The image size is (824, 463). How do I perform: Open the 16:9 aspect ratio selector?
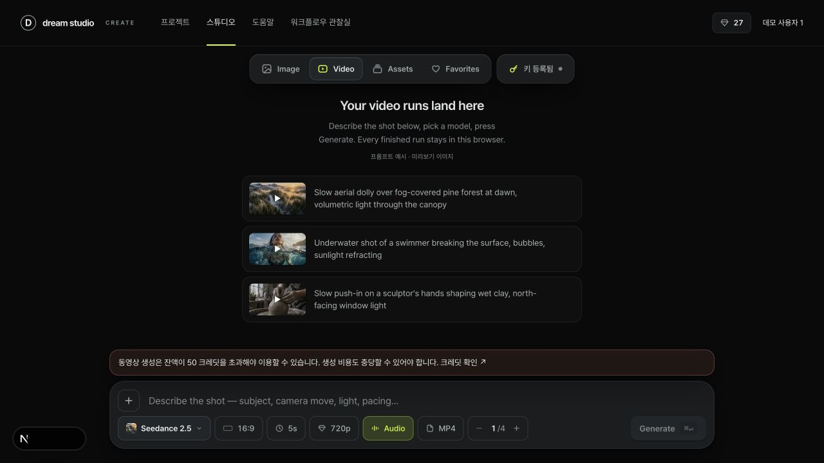click(239, 428)
